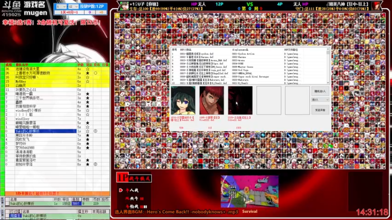
Task: Select the red-haired man portrait in dialog
Action: point(212,100)
